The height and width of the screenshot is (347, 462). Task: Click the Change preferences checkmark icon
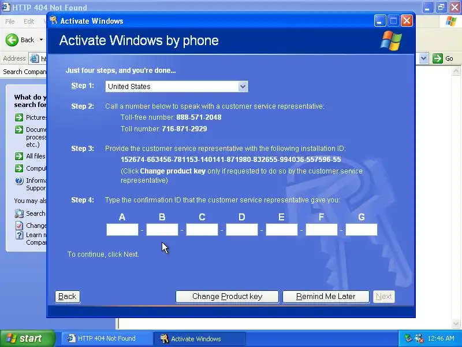[x=19, y=226]
